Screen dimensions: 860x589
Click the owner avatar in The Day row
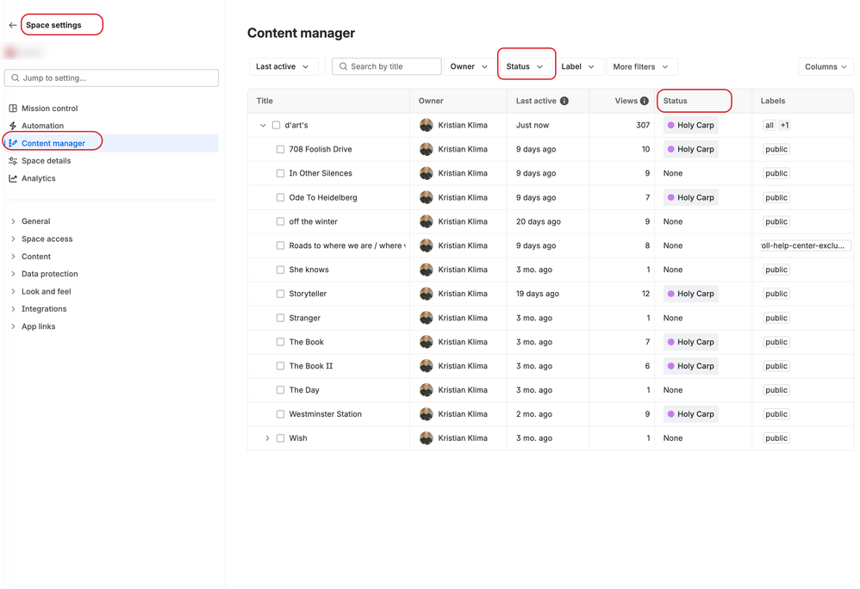427,390
